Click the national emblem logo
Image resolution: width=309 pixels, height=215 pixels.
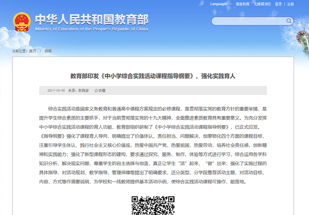21,21
